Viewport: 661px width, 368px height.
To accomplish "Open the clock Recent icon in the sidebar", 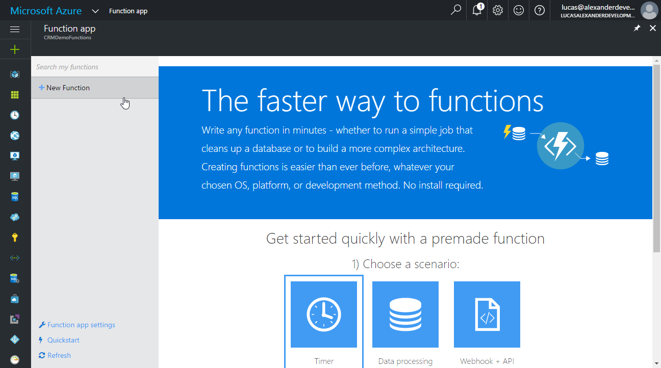I will [15, 115].
